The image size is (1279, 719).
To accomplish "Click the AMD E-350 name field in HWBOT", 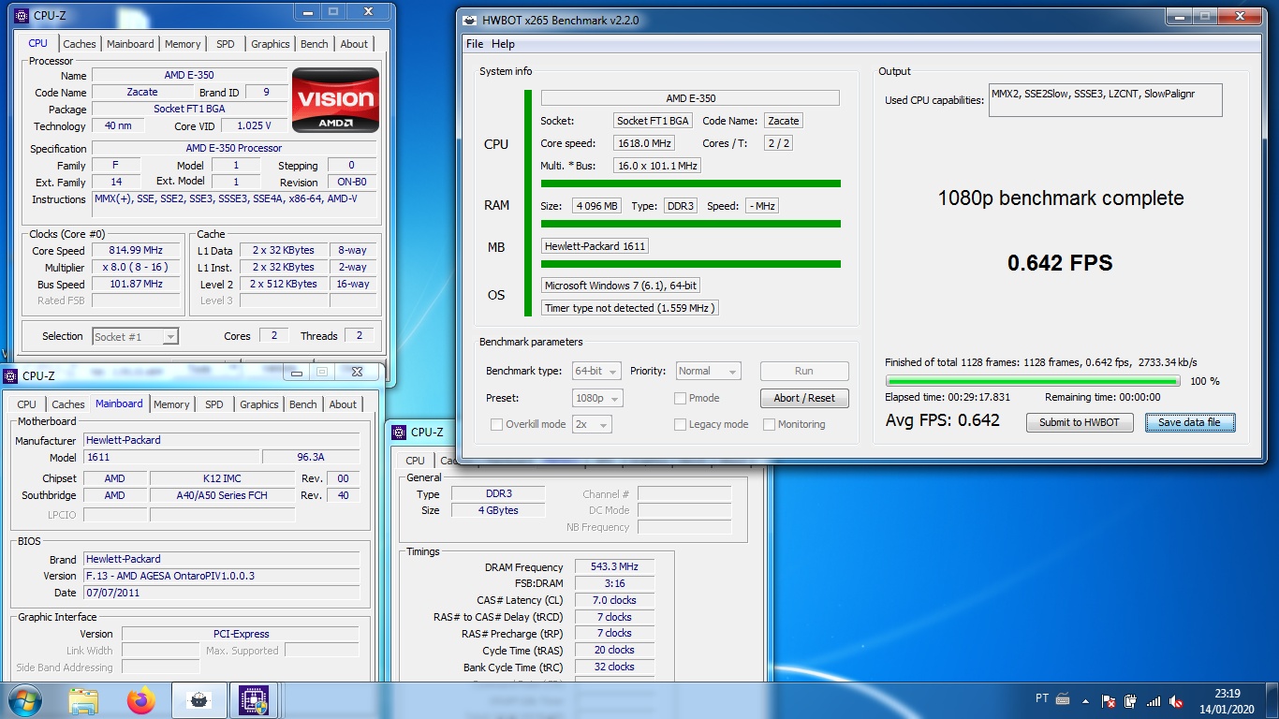I will click(x=690, y=98).
